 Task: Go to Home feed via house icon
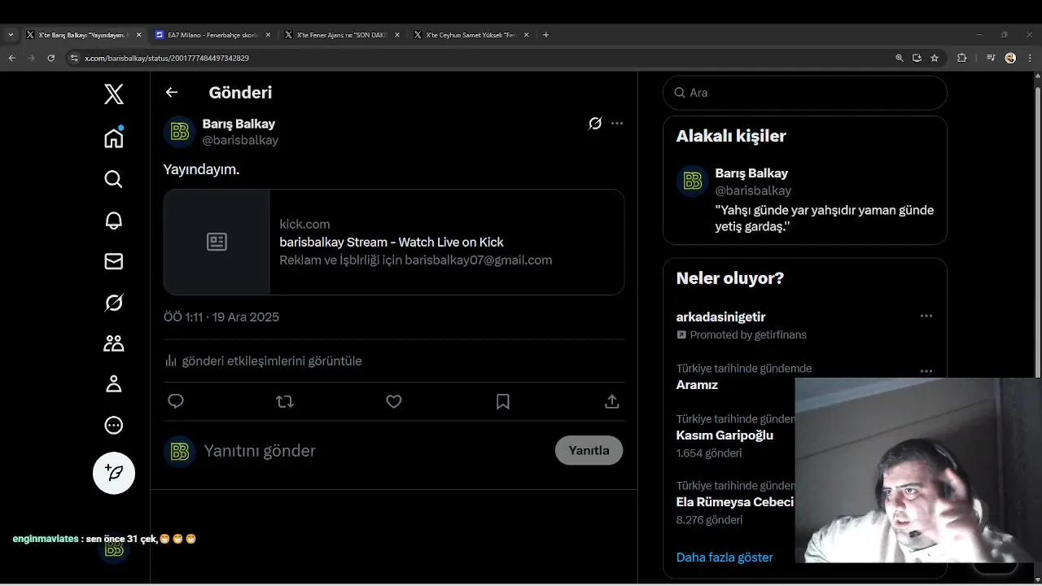coord(114,138)
